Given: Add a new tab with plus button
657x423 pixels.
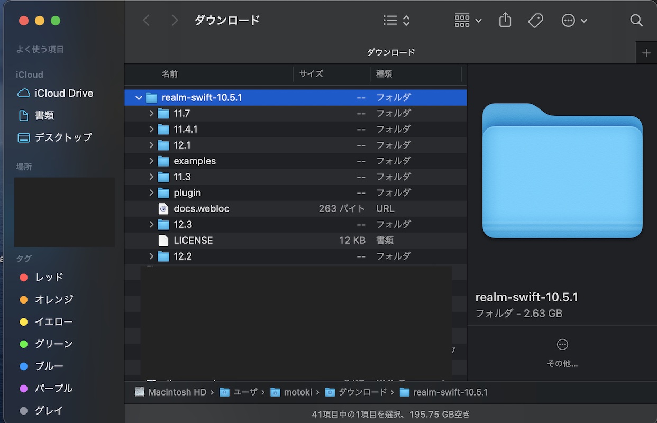Looking at the screenshot, I should [x=646, y=53].
